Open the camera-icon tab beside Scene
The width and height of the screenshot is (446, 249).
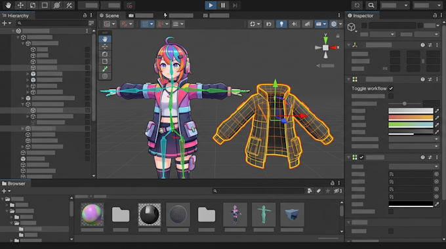tap(141, 16)
